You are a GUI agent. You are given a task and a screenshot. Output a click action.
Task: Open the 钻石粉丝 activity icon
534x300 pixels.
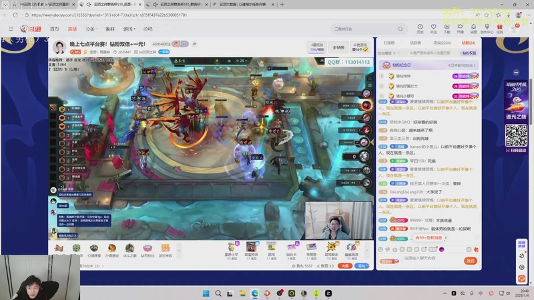click(148, 251)
